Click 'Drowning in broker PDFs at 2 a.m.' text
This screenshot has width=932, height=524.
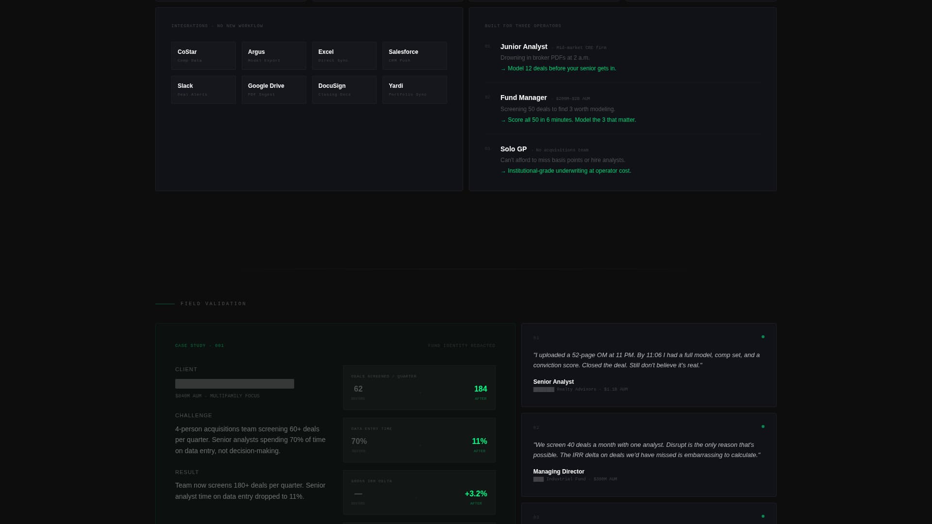point(545,58)
